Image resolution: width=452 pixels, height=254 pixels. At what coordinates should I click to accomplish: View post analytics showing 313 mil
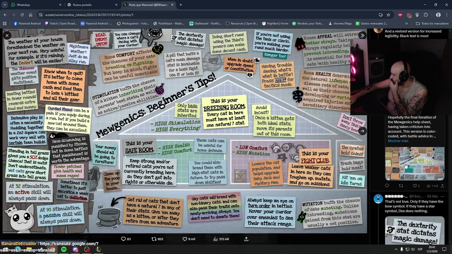tap(221, 239)
